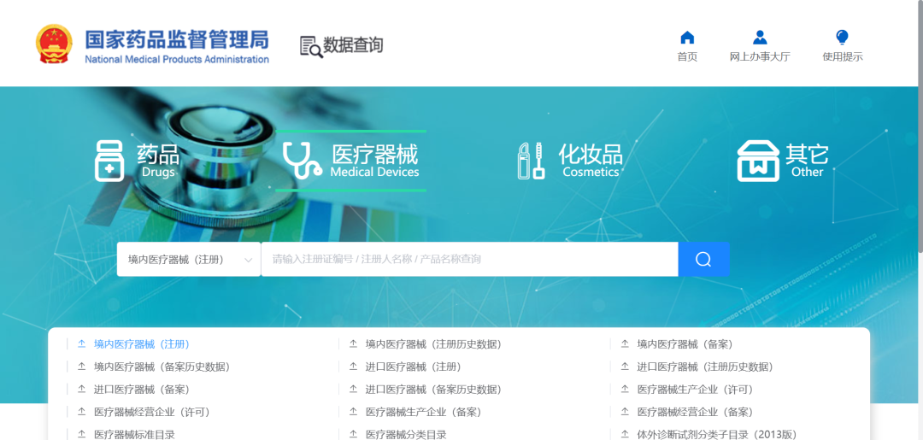This screenshot has width=923, height=440.
Task: Click the 数据查询 search document icon
Action: [311, 46]
